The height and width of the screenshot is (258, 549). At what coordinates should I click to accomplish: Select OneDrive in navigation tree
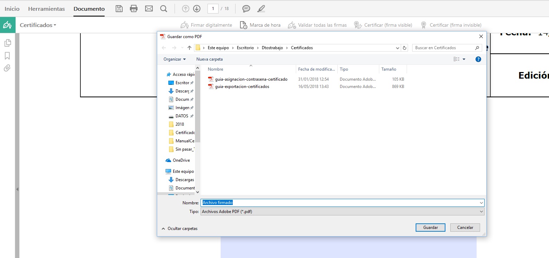coord(178,160)
